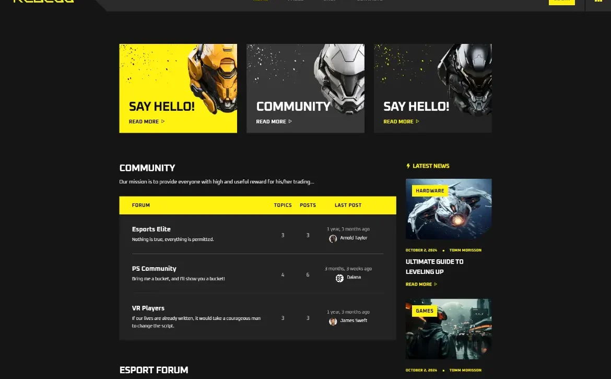
Task: Select the Hardware category tag
Action: [x=430, y=191]
